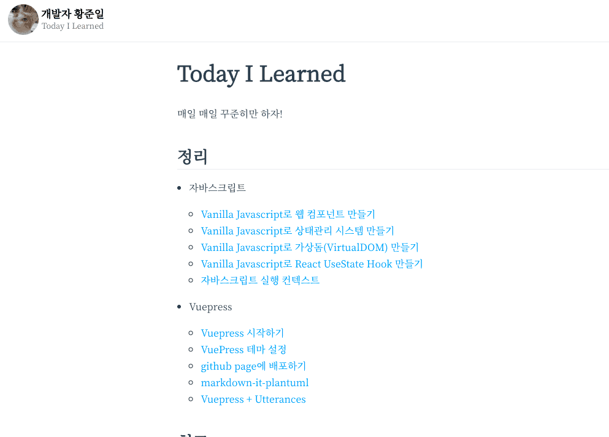Click the 정리 section heading

[193, 157]
